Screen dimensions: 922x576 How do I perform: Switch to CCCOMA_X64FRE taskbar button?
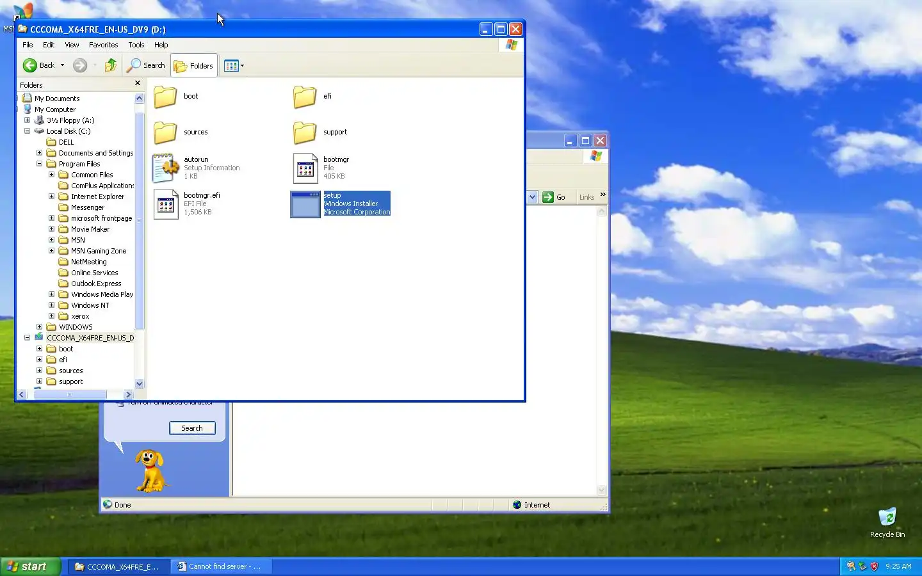tap(118, 566)
